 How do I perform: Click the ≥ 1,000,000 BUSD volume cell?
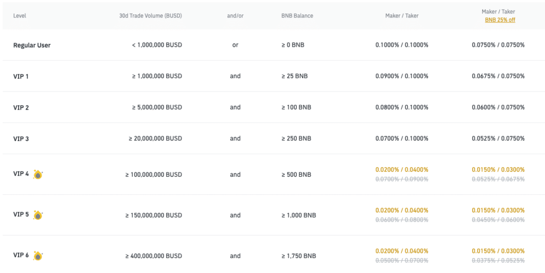[157, 76]
